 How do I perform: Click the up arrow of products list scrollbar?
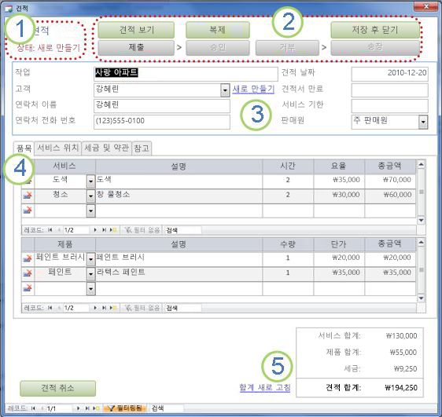coord(421,242)
